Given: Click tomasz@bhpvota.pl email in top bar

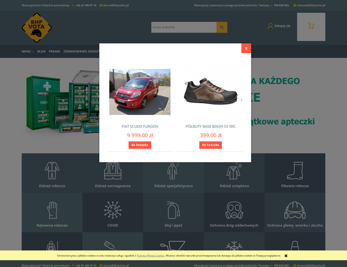Looking at the screenshot, I should (x=311, y=5).
